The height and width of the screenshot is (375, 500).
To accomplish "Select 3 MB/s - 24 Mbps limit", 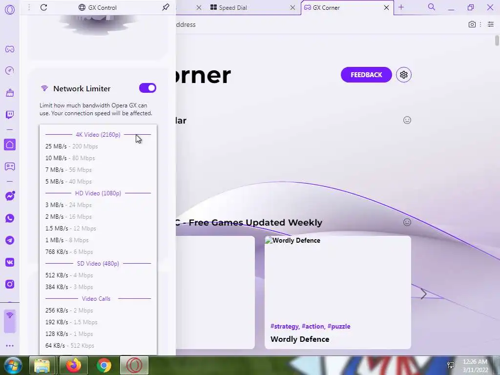I will [x=98, y=205].
